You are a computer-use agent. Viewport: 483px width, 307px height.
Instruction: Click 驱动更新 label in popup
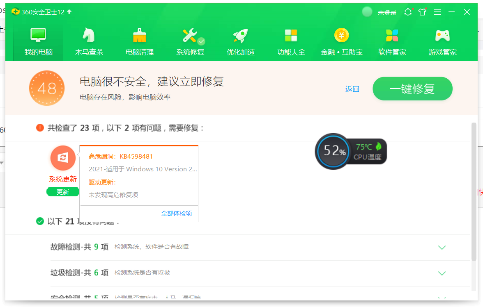pyautogui.click(x=102, y=182)
